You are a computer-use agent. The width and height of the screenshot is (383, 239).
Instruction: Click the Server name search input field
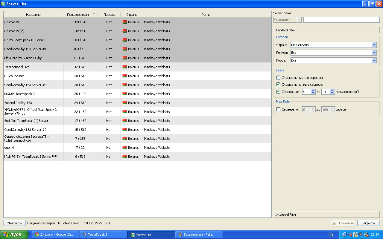click(x=341, y=20)
